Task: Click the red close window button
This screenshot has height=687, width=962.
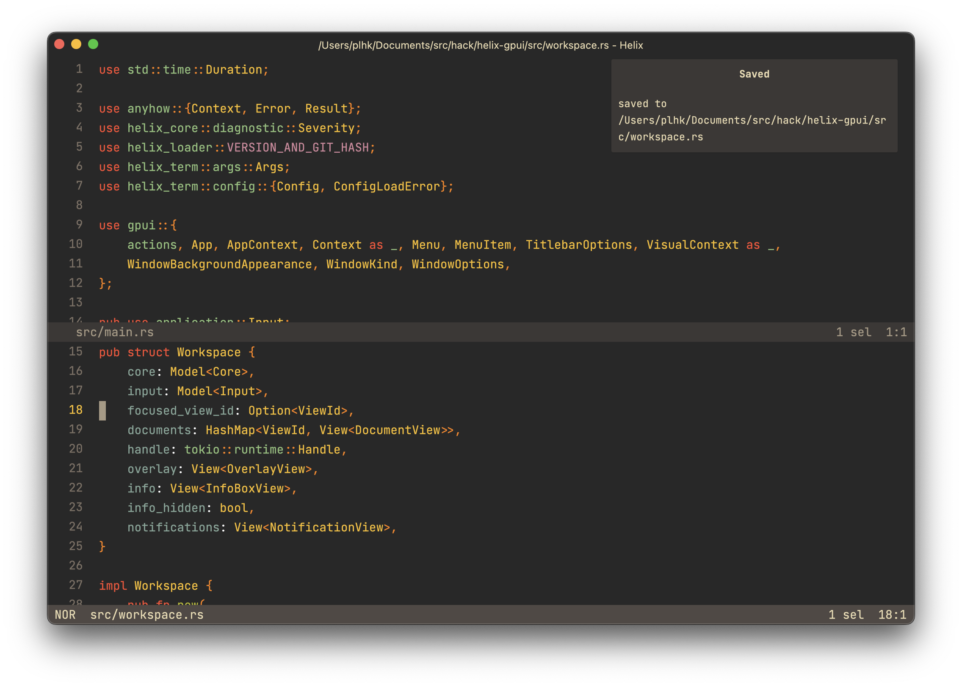Action: 59,44
